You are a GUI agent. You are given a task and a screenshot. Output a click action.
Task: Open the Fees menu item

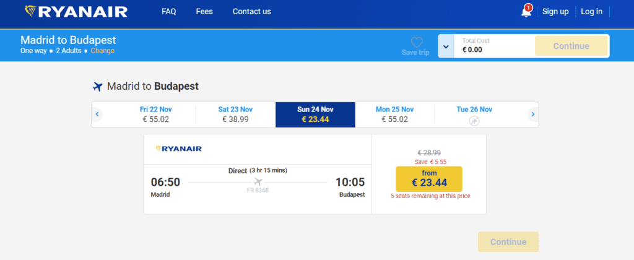click(x=204, y=12)
